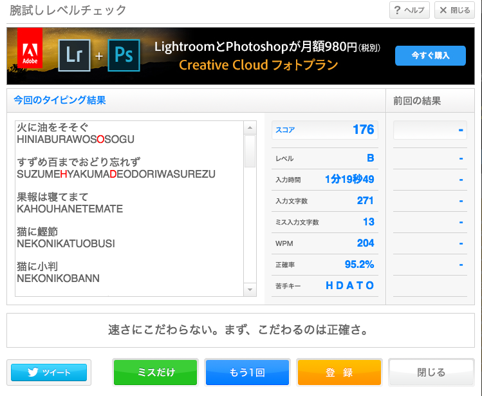Viewport: 482px width, 396px height.
Task: Select the 前回の結果 heading
Action: coord(417,100)
